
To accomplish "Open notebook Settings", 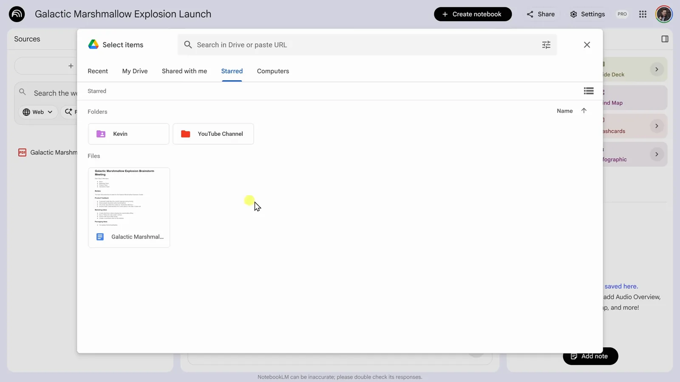I will pos(587,14).
